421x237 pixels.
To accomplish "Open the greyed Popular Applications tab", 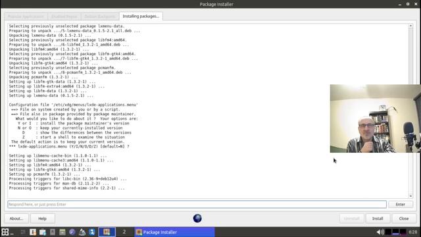I will pos(26,16).
